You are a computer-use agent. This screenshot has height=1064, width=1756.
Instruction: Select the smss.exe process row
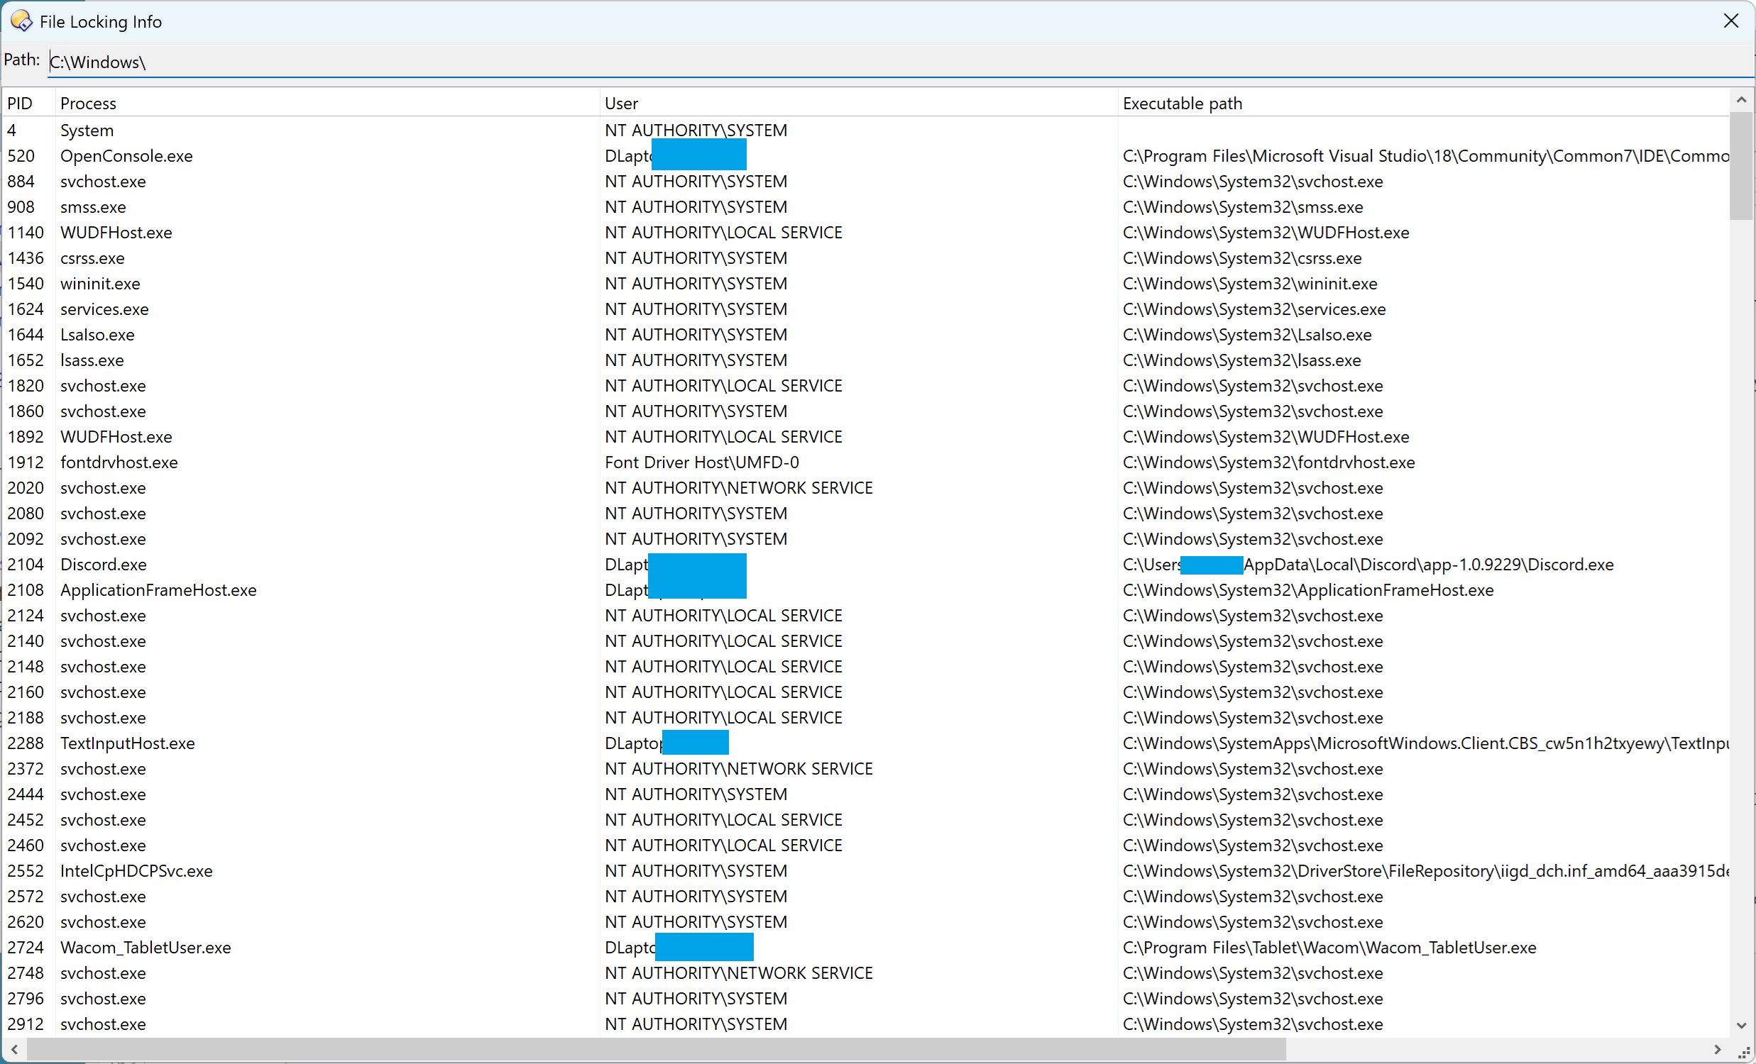[x=866, y=207]
